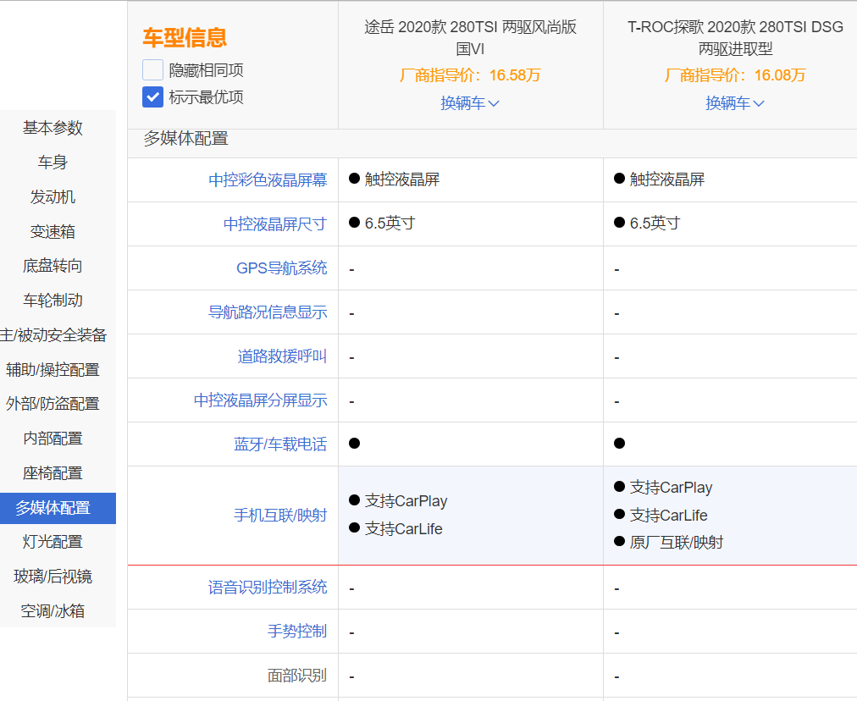
Task: Click the 语音识别控制系统 link
Action: pos(268,588)
